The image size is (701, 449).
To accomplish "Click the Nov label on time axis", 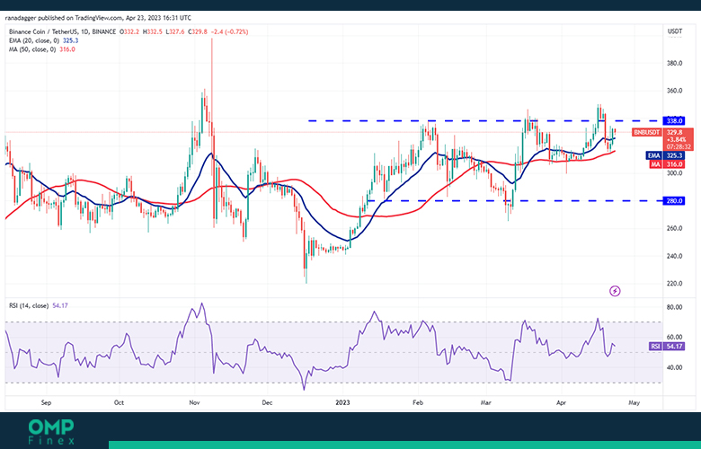I will [x=194, y=402].
